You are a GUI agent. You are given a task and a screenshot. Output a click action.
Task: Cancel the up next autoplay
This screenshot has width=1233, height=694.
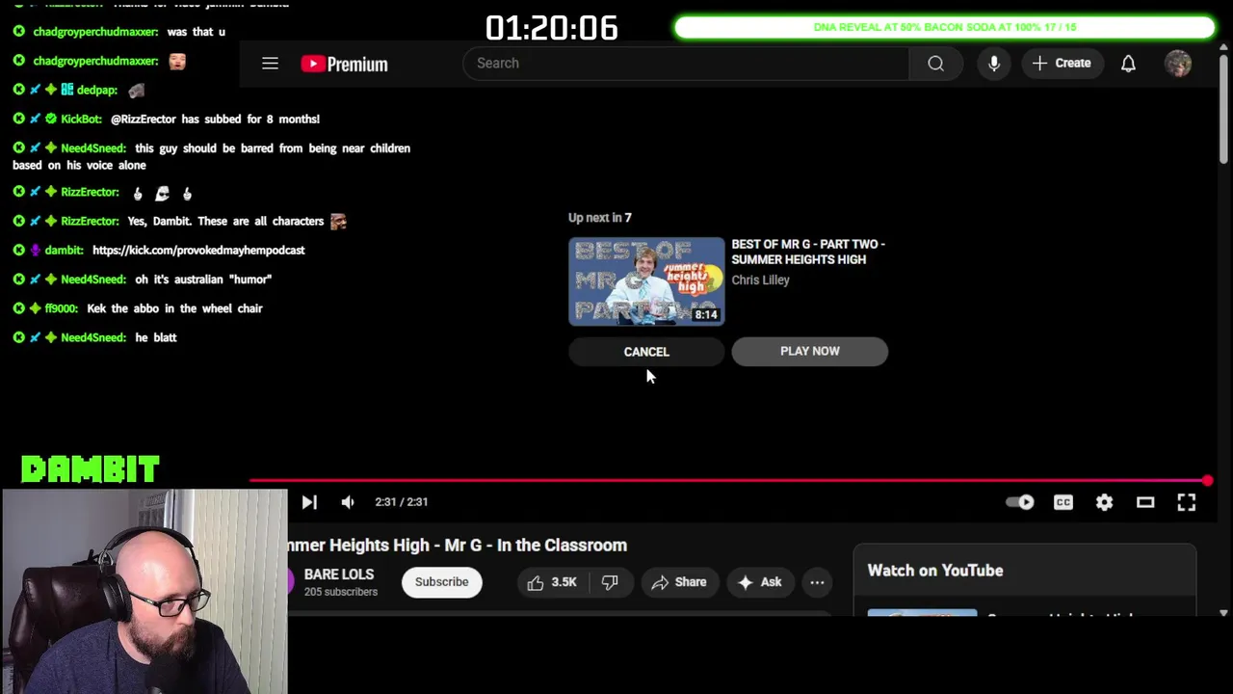[x=646, y=352]
